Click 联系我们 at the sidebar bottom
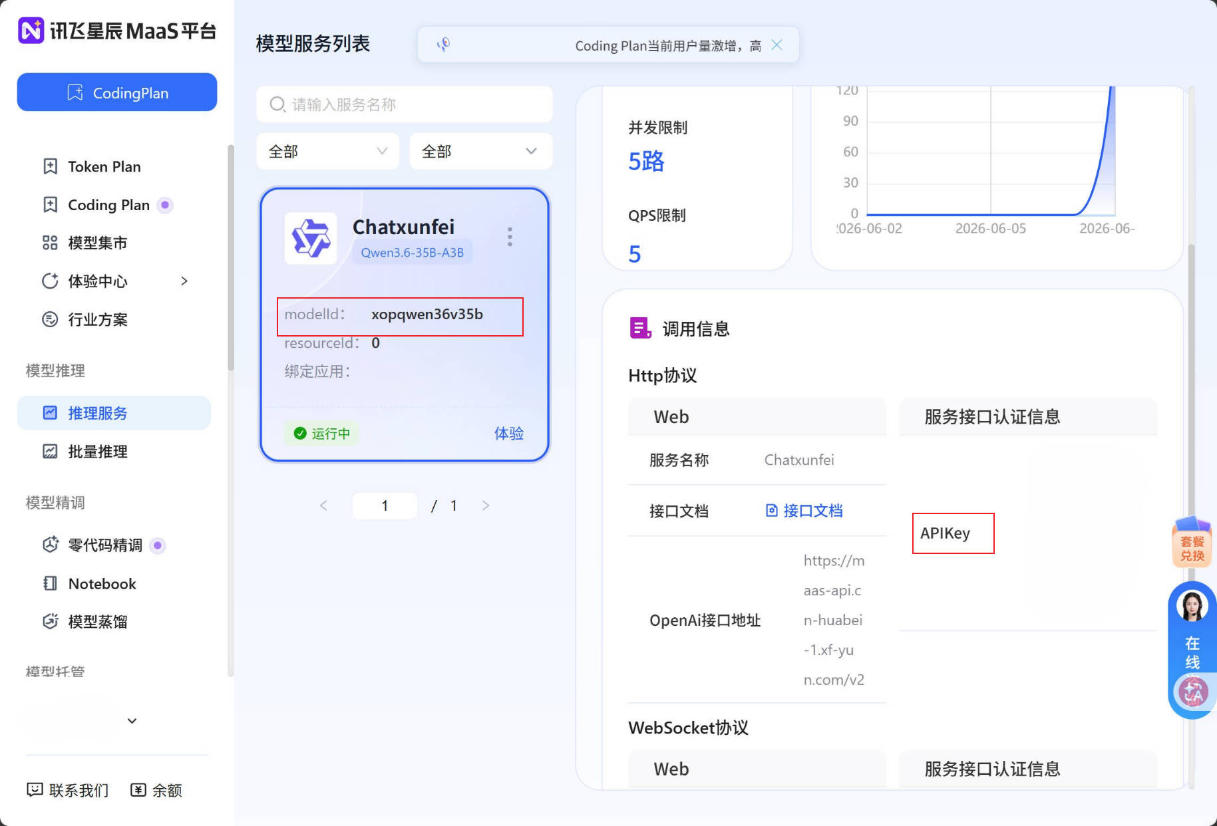Image resolution: width=1217 pixels, height=826 pixels. (67, 790)
